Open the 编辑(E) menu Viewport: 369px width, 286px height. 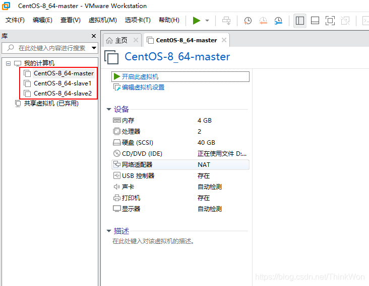(42, 20)
